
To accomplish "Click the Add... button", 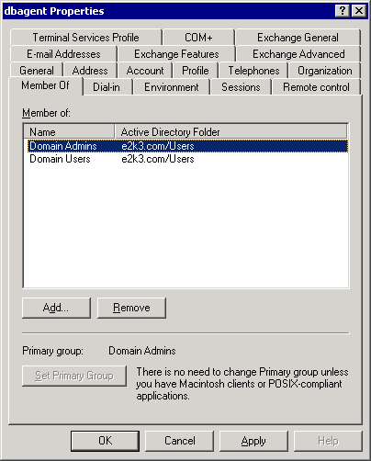I will tap(56, 308).
